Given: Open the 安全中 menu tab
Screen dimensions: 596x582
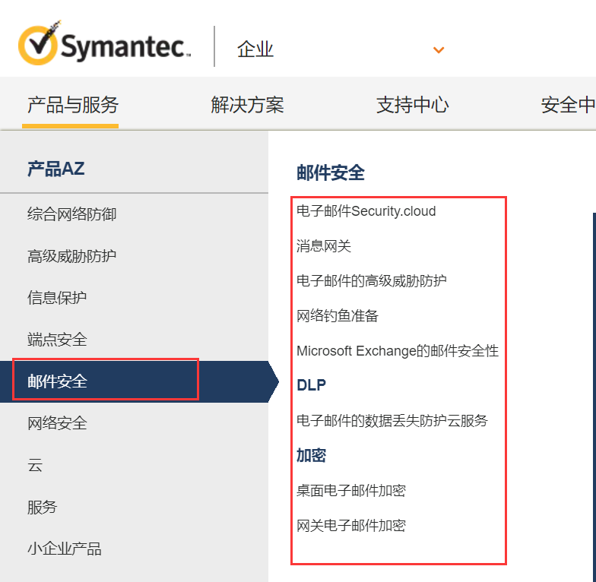Looking at the screenshot, I should tap(569, 105).
